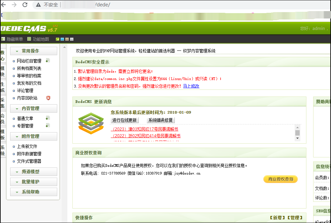The width and height of the screenshot is (331, 223).
Task: Click the 2018-01-09 last update time text
Action: pyautogui.click(x=179, y=112)
